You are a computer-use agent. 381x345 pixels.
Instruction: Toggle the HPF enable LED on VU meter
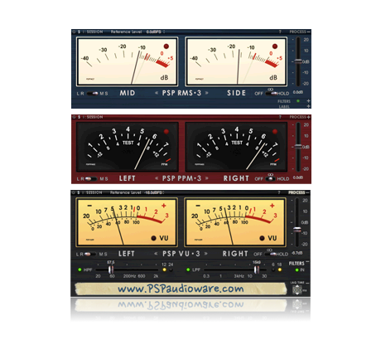pyautogui.click(x=80, y=270)
